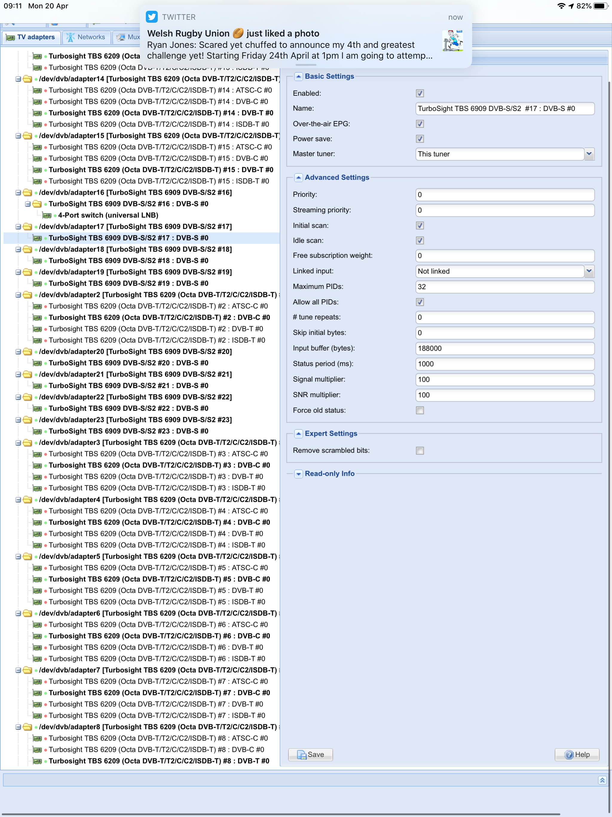Click the Priority input field

(505, 195)
